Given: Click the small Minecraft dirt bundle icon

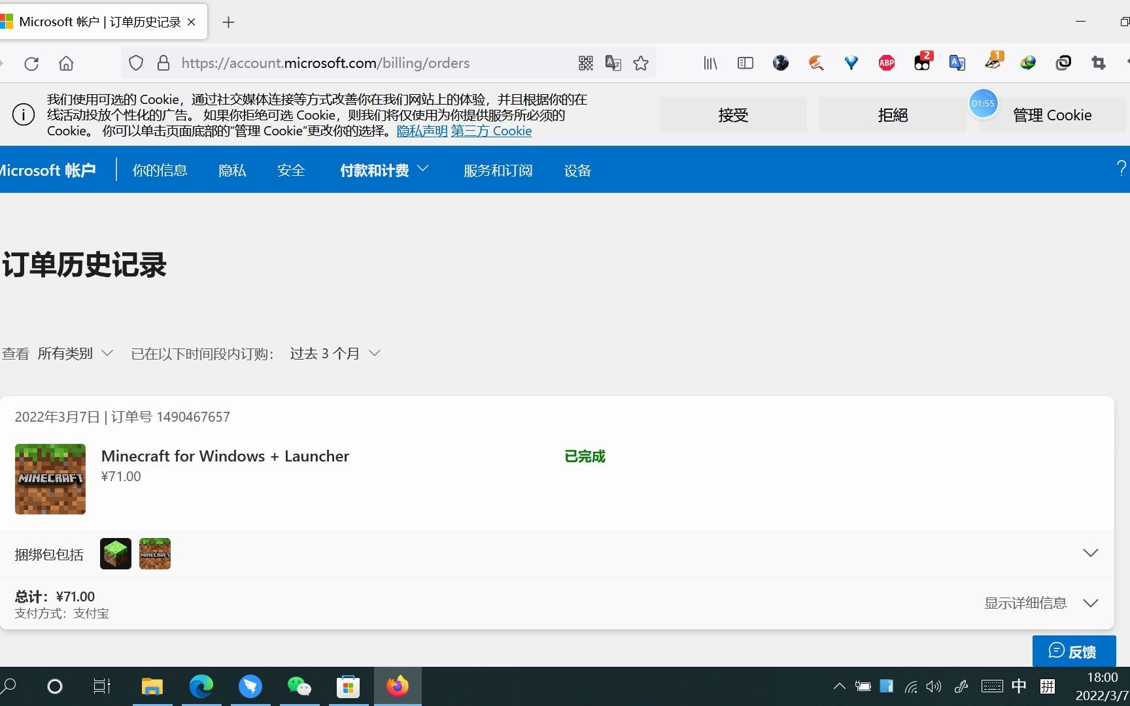Looking at the screenshot, I should tap(155, 554).
